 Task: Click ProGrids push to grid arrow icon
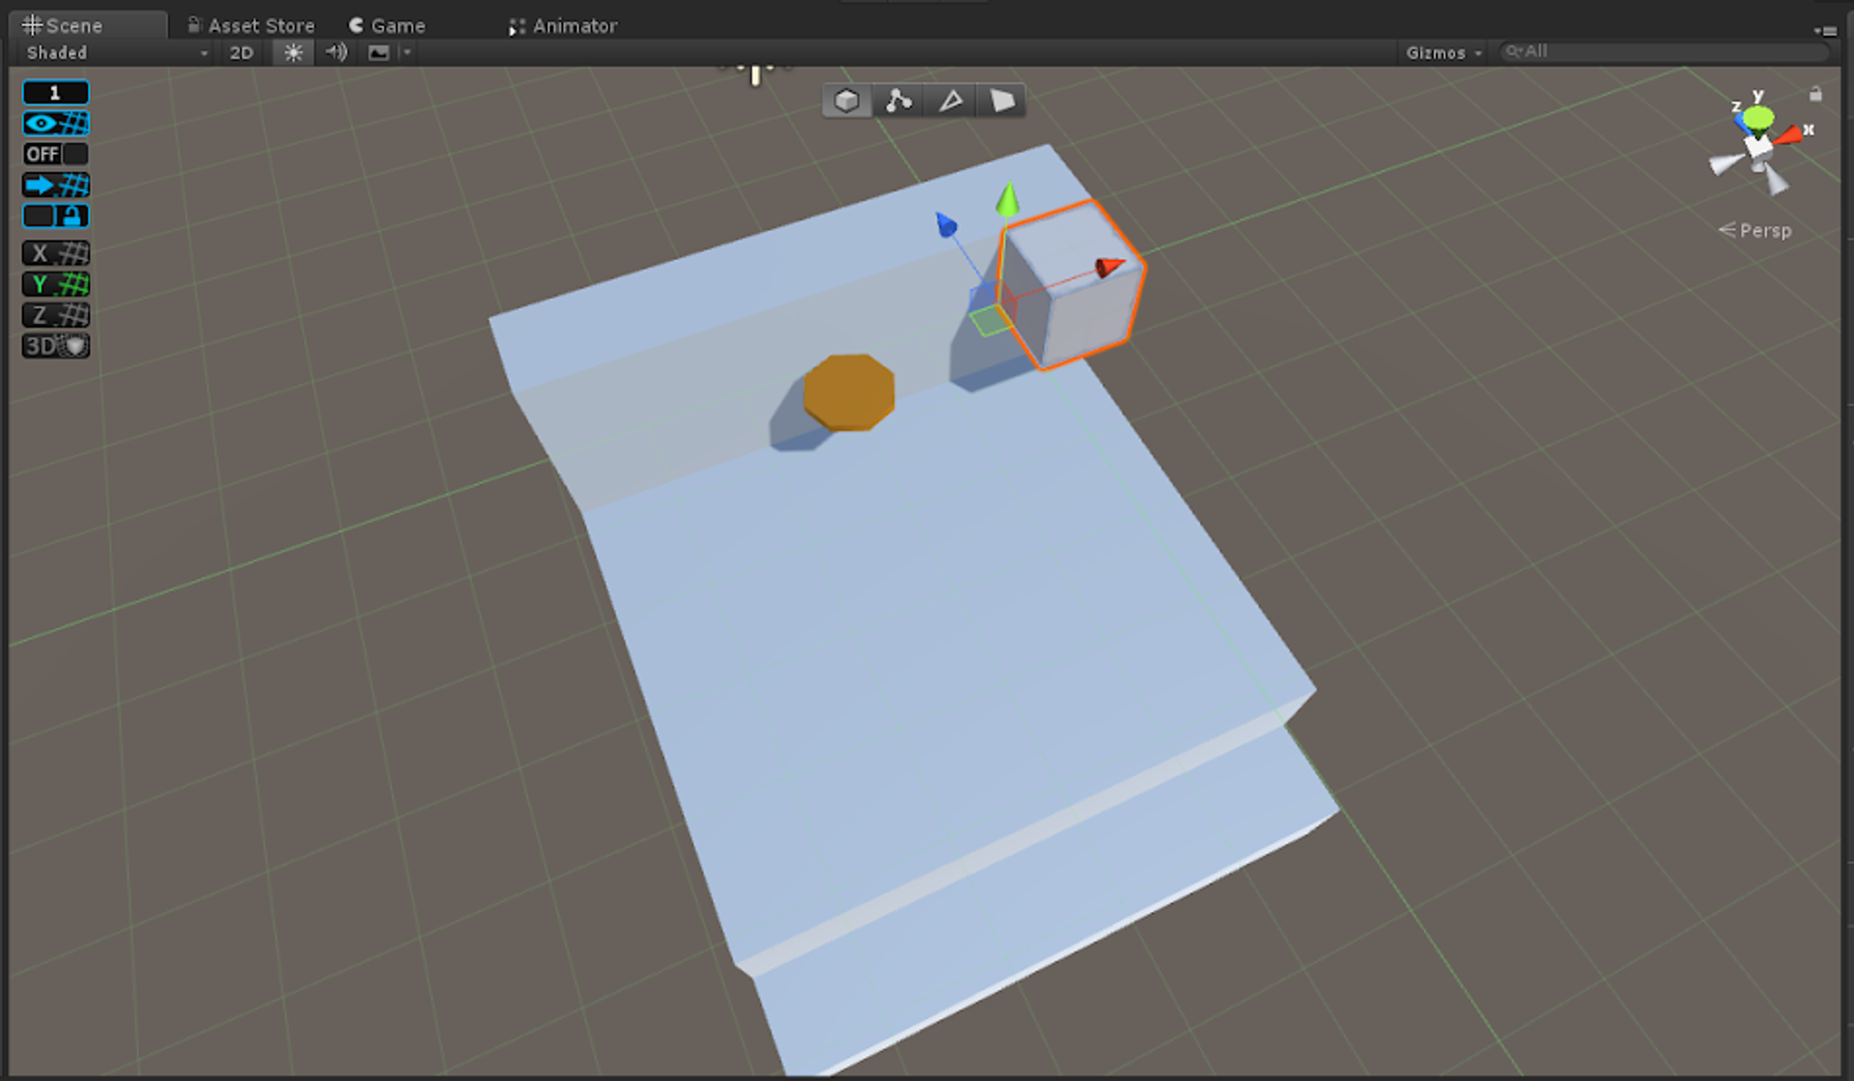point(56,185)
